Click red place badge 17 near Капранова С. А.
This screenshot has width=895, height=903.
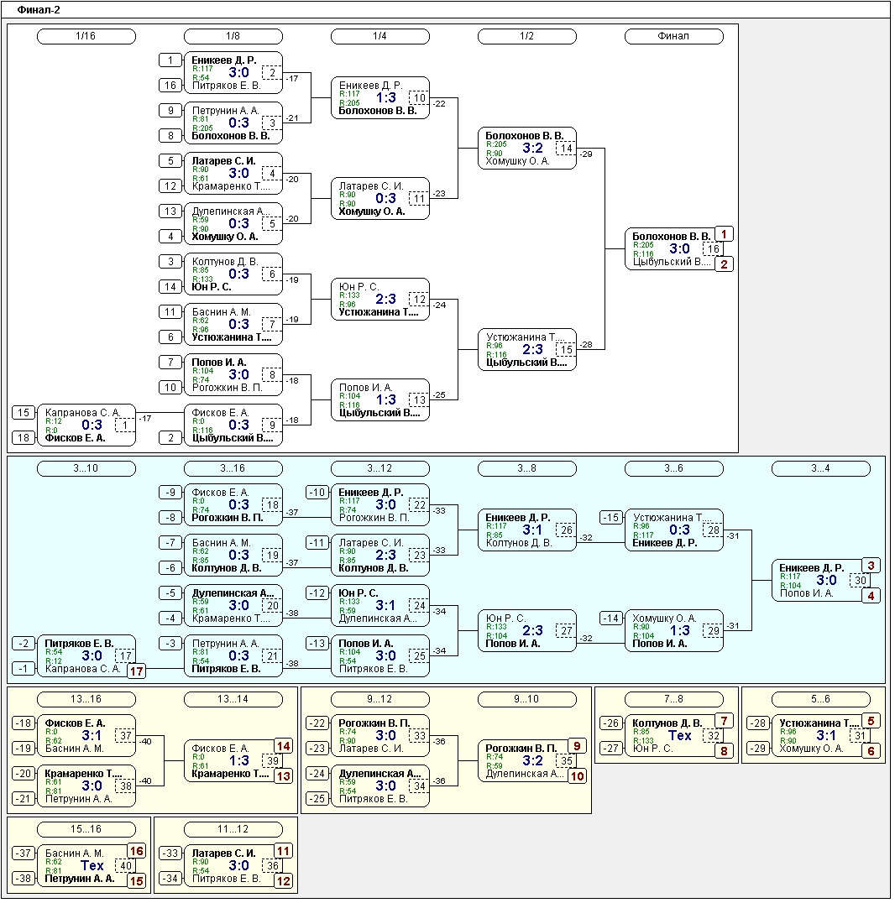[x=136, y=671]
